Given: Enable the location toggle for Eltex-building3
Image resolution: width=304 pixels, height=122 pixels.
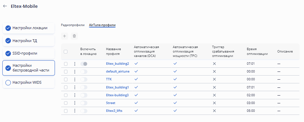Looking at the screenshot, I should (84, 95).
